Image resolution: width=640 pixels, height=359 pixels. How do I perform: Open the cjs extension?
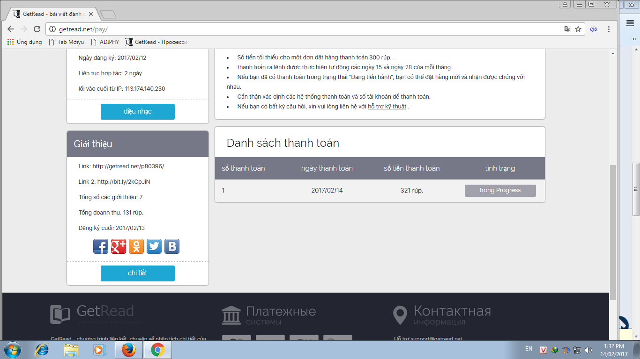tap(594, 29)
